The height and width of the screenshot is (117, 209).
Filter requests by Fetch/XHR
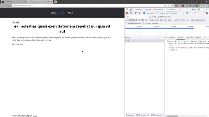[x=133, y=20]
